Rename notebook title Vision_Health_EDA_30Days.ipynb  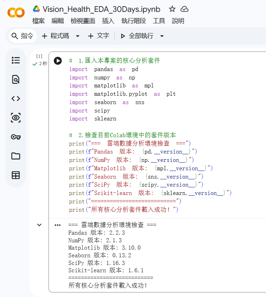pos(102,9)
